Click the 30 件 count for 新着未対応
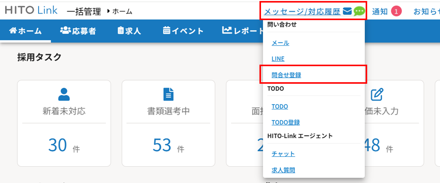 (58, 145)
